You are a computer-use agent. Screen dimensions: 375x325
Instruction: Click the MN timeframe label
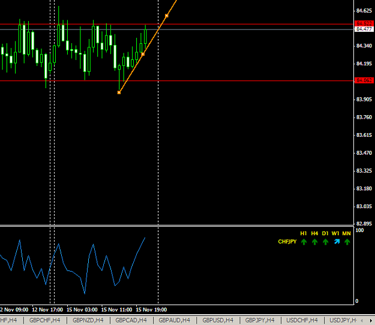(347, 233)
